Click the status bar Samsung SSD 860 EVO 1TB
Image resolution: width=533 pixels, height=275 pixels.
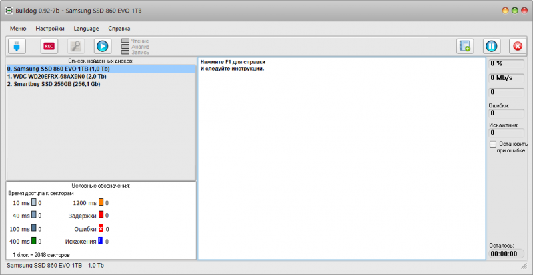[x=44, y=265]
